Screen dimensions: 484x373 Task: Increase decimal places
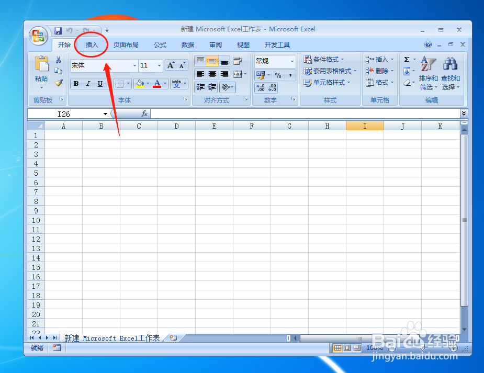point(261,87)
